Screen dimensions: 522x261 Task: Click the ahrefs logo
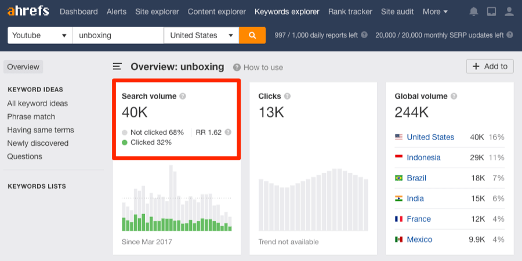[x=28, y=11]
